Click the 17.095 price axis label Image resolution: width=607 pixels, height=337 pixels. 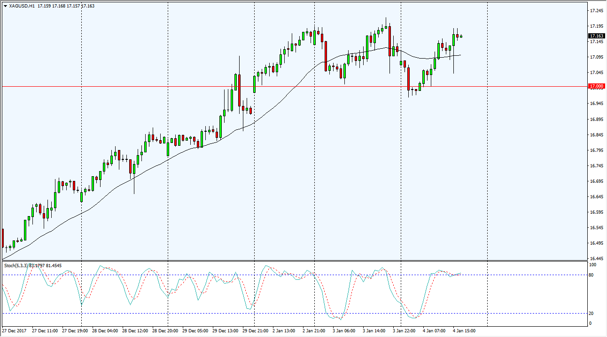[597, 57]
